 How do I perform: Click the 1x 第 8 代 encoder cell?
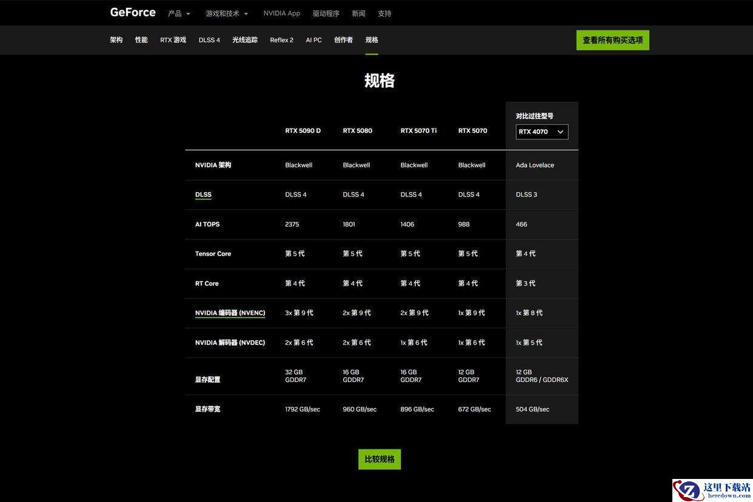click(x=529, y=313)
